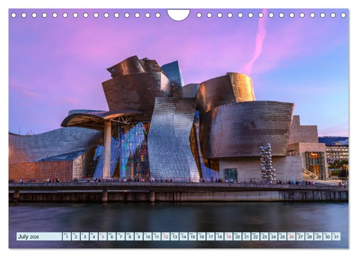Select Saturday 25 date cell

pos(282,236)
